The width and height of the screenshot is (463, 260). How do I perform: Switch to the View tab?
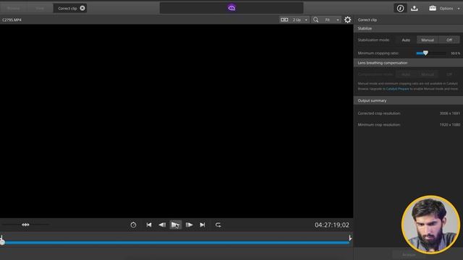[x=40, y=8]
